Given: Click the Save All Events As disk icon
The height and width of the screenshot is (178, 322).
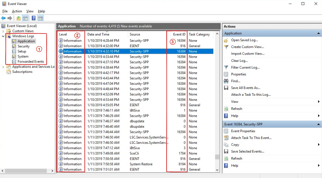Looking at the screenshot, I should click(x=226, y=88).
